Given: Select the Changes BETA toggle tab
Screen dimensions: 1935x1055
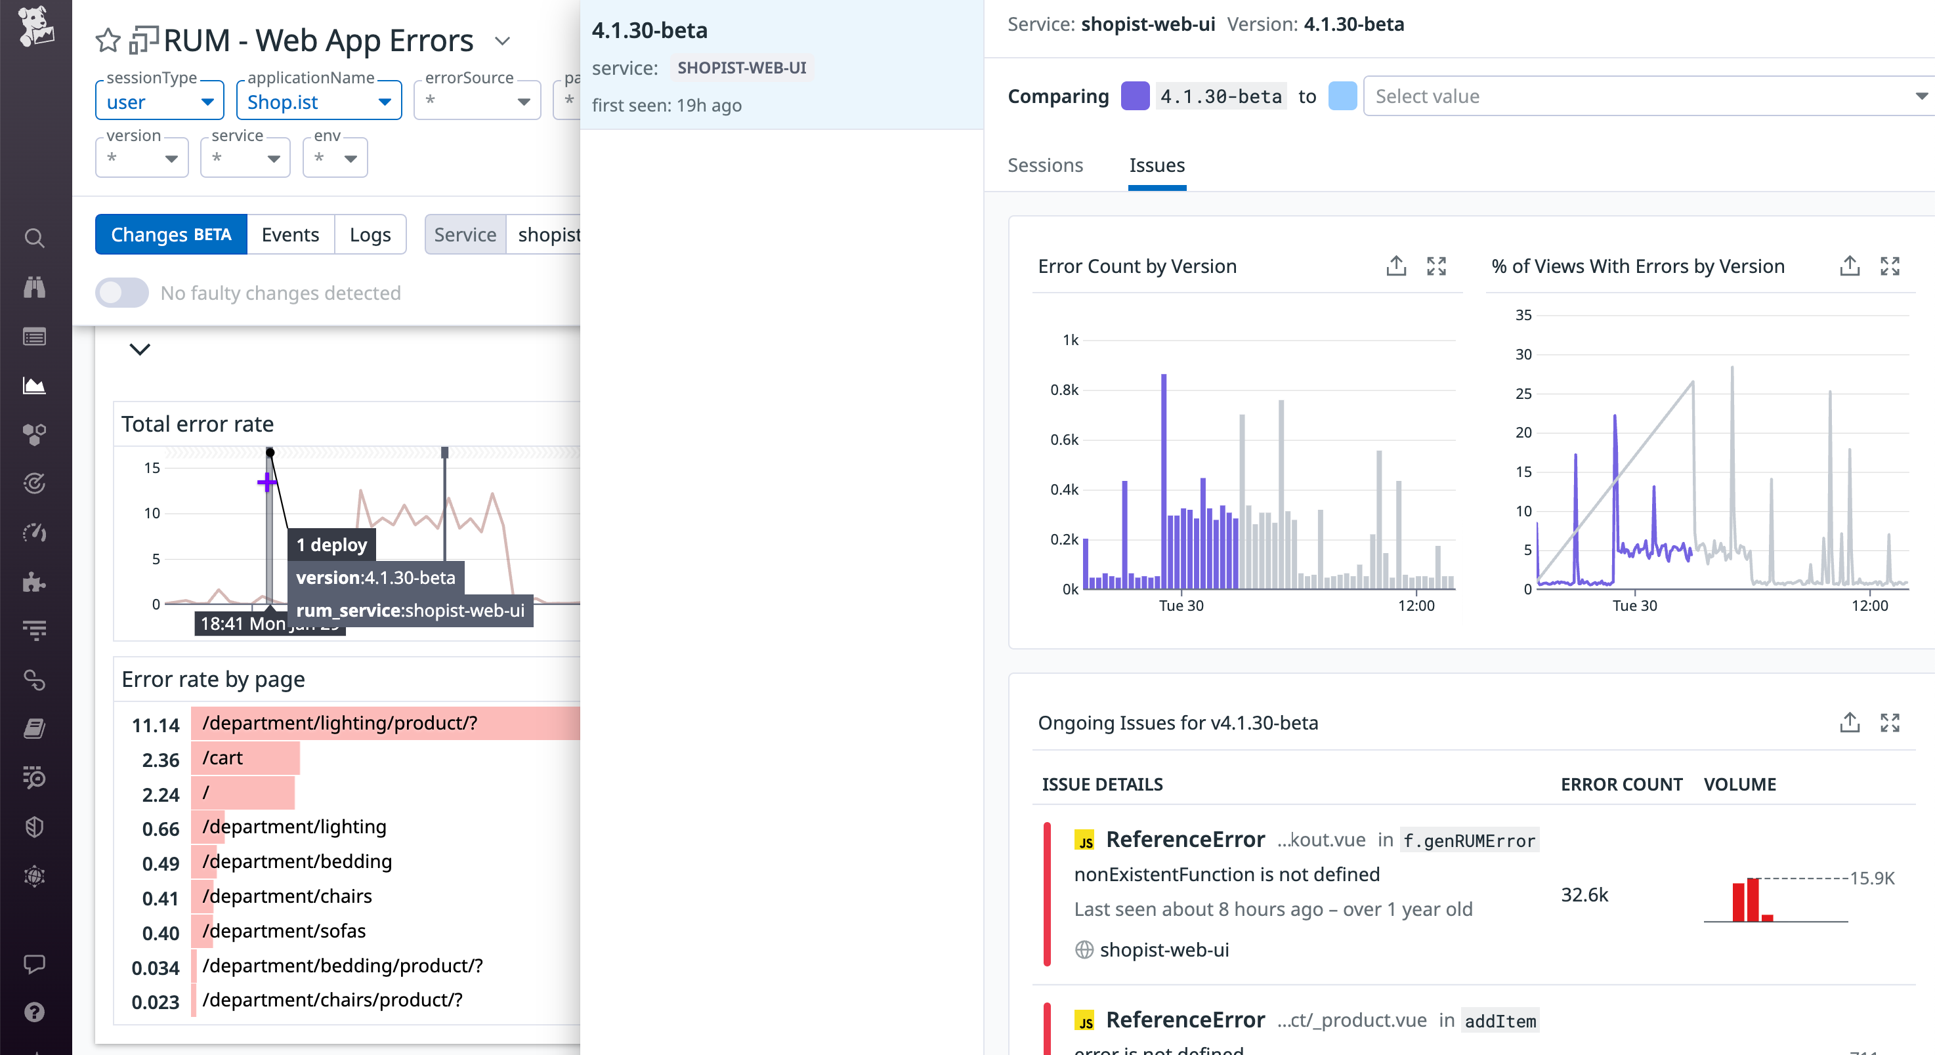Looking at the screenshot, I should pyautogui.click(x=171, y=234).
